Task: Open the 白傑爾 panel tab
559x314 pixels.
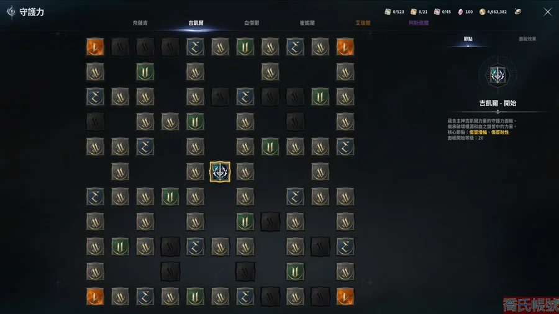Action: click(252, 23)
